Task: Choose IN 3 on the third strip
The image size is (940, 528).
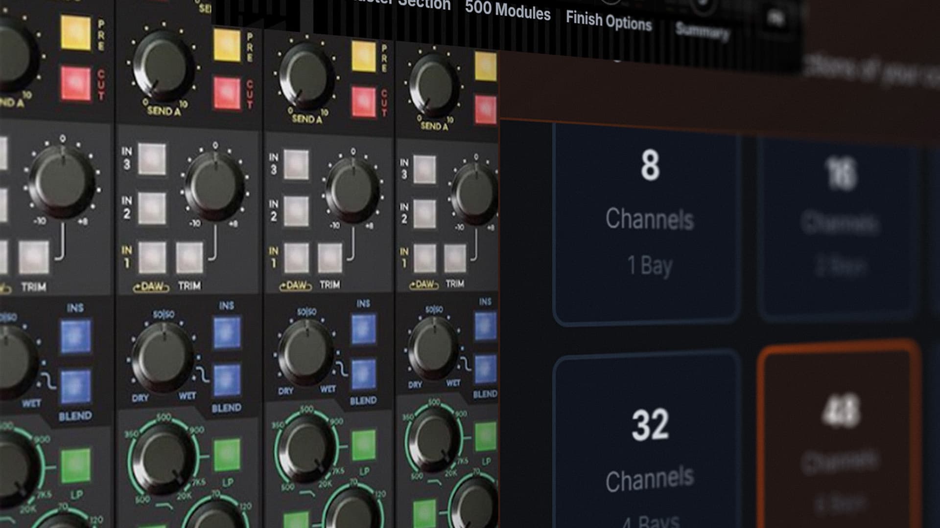Action: pos(296,165)
